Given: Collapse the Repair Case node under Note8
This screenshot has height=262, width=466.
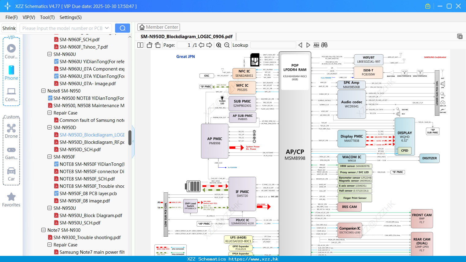Looking at the screenshot, I should point(50,113).
